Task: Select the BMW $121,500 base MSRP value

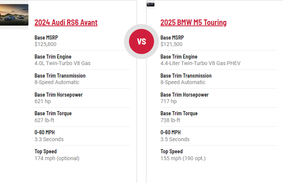Action: [x=171, y=45]
